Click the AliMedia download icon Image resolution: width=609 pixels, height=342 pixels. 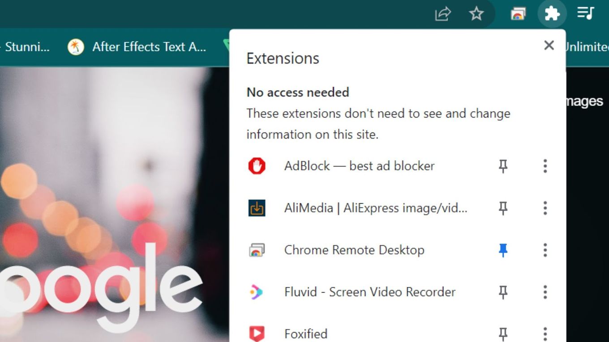[x=257, y=208]
